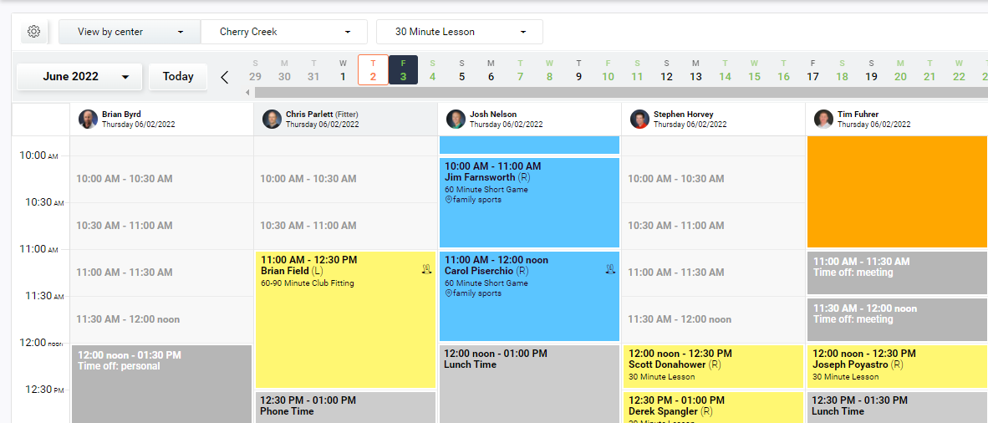Click Stephen Horvey's profile photo

pos(640,120)
